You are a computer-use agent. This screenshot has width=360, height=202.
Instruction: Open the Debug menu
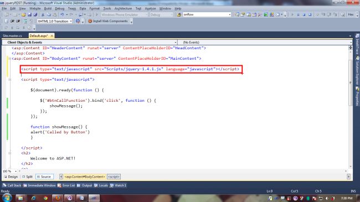pyautogui.click(x=59, y=8)
